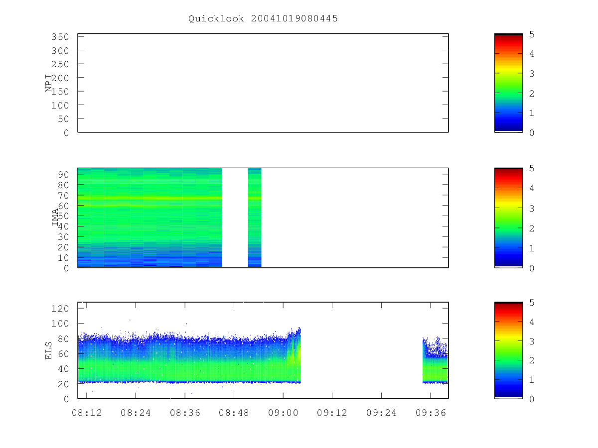
Task: Click the 120 tick on ELS axis
Action: click(61, 309)
